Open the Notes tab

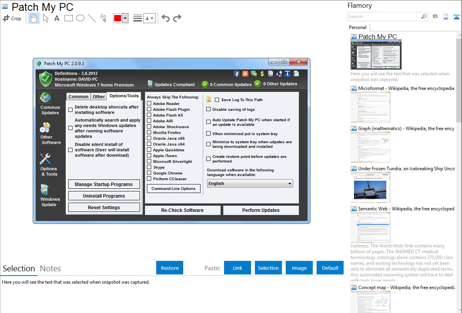pos(51,269)
